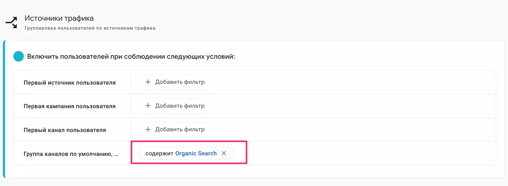Screen dimensions: 508x186
Task: Click Первый источник пользователя row label
Action: tap(70, 83)
